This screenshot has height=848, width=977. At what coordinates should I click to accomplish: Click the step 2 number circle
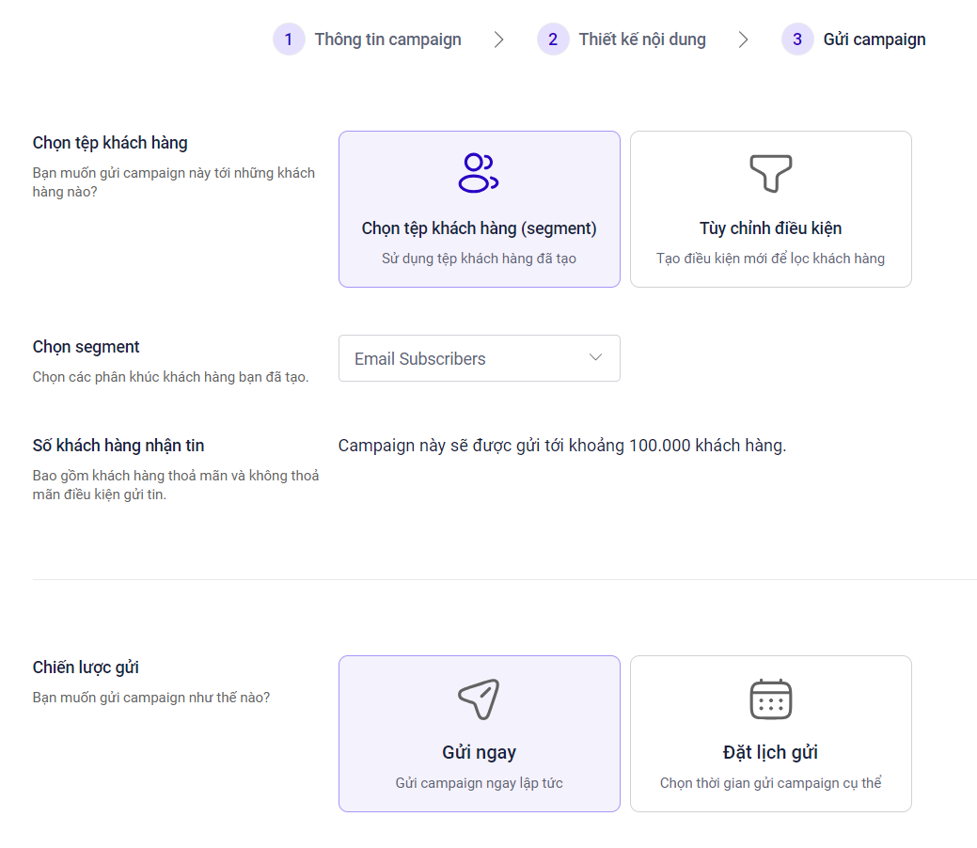coord(553,39)
